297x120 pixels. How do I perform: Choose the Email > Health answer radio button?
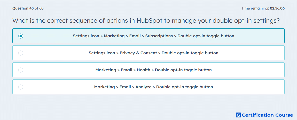pos(21,70)
